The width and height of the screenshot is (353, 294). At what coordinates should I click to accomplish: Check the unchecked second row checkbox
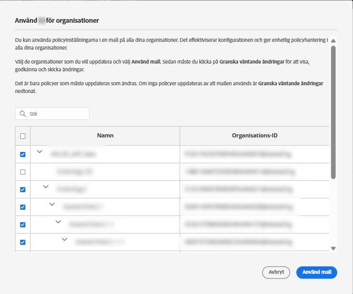point(23,172)
